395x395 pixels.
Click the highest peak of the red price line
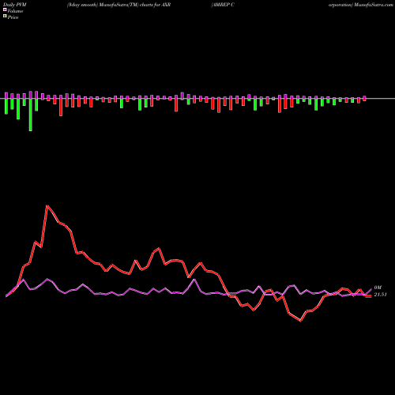[x=47, y=205]
